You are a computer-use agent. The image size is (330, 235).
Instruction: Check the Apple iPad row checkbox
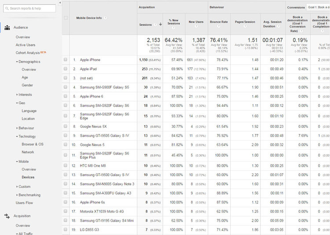coord(66,69)
